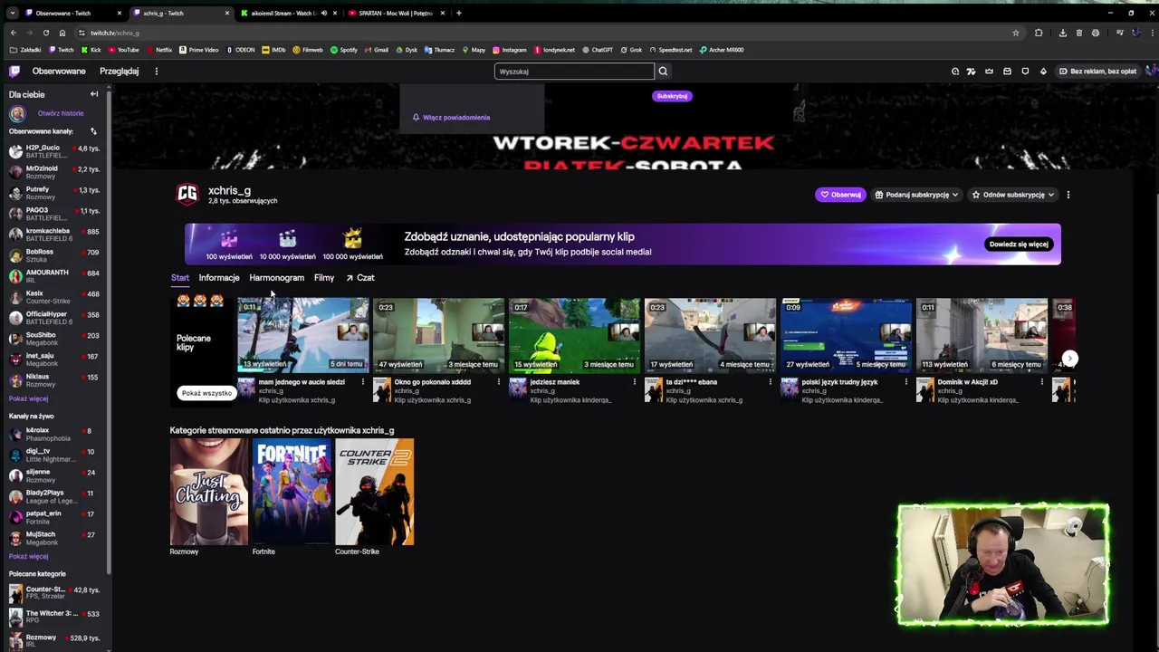
Task: Click the search magnifier button
Action: [663, 72]
